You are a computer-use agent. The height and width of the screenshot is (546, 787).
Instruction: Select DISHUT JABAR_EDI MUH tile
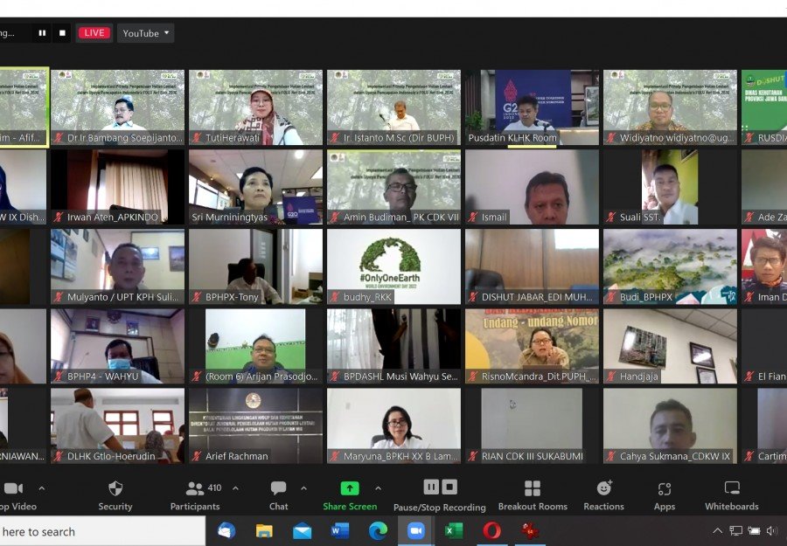pos(532,266)
